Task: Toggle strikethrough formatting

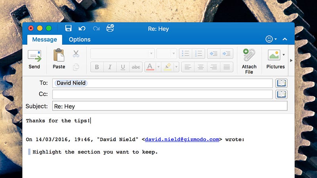Action: pos(136,67)
